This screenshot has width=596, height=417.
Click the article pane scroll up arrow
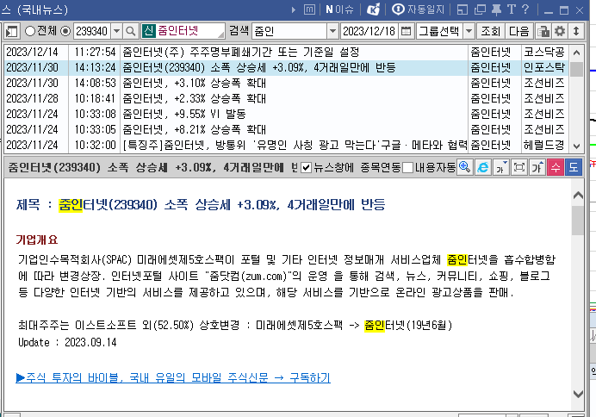(x=578, y=196)
